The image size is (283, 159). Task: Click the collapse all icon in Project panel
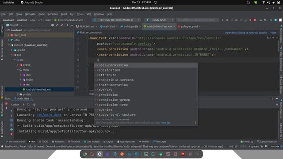tap(62, 25)
